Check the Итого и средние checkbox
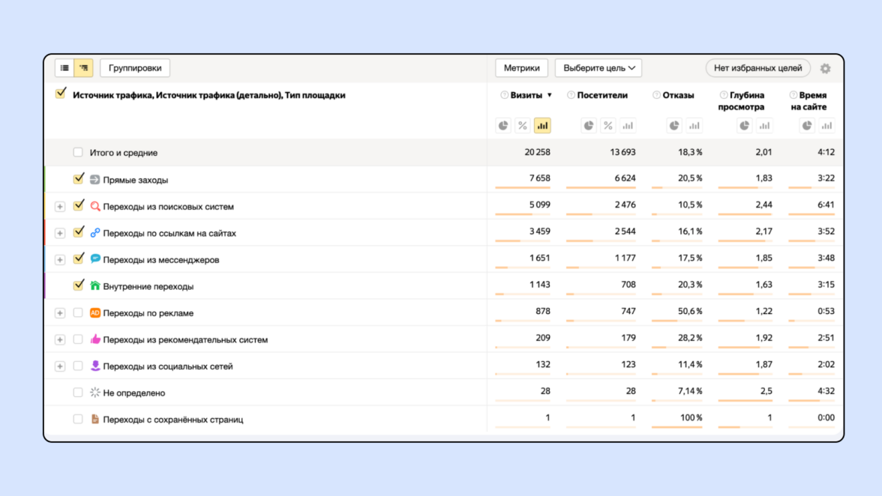 point(78,152)
